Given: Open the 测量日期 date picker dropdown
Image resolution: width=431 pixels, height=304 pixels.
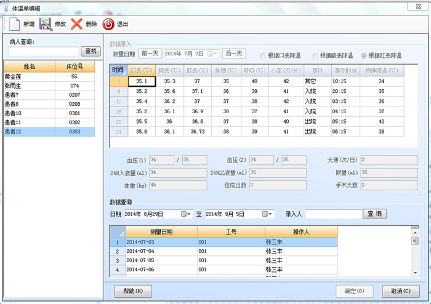Looking at the screenshot, I should click(212, 54).
